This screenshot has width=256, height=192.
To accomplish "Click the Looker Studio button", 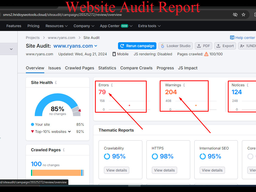I will coord(176,46).
